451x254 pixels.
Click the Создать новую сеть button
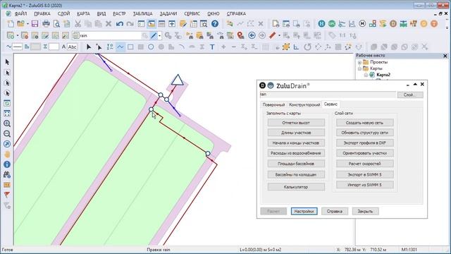coord(364,123)
